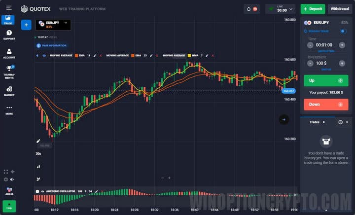Click the Switch link under investment
The image size is (355, 215).
(326, 70)
